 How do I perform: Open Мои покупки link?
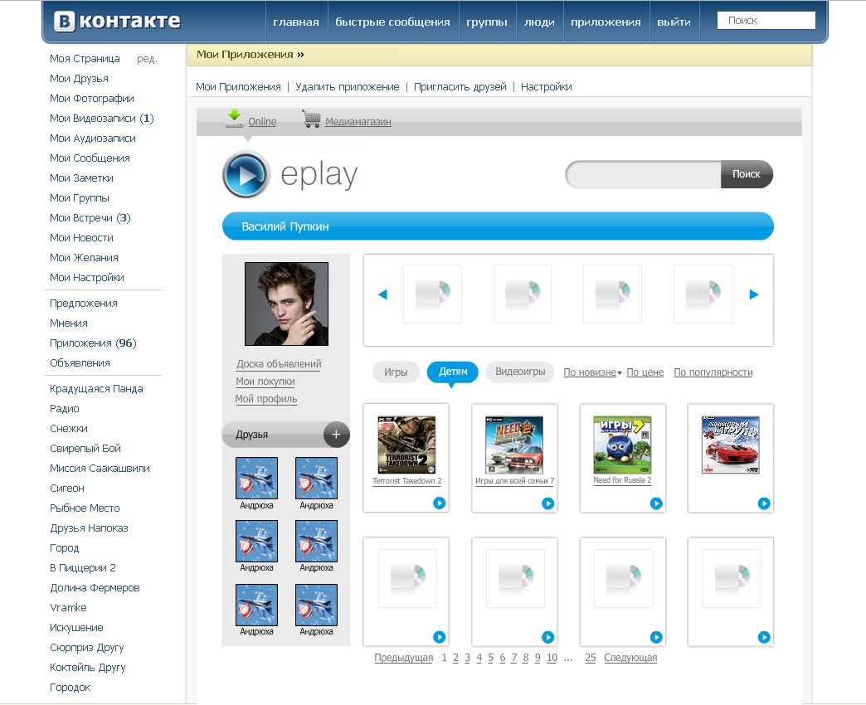point(265,382)
